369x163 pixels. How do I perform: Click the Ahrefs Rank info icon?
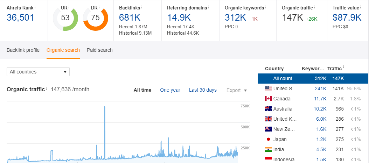click(x=35, y=7)
